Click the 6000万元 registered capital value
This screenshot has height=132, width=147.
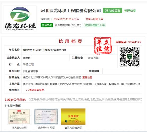click(93, 58)
